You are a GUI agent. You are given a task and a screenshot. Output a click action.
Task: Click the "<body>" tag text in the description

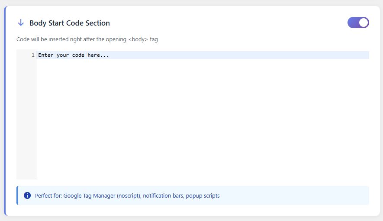coord(138,39)
